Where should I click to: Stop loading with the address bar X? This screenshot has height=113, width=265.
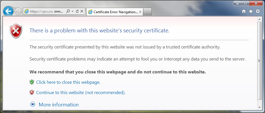click(x=82, y=11)
